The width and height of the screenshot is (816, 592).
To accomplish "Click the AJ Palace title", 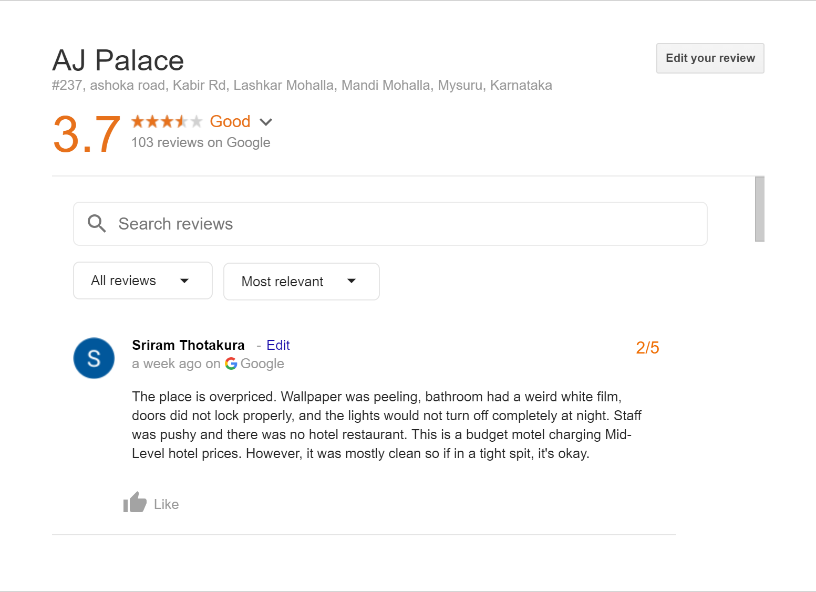I will 118,60.
